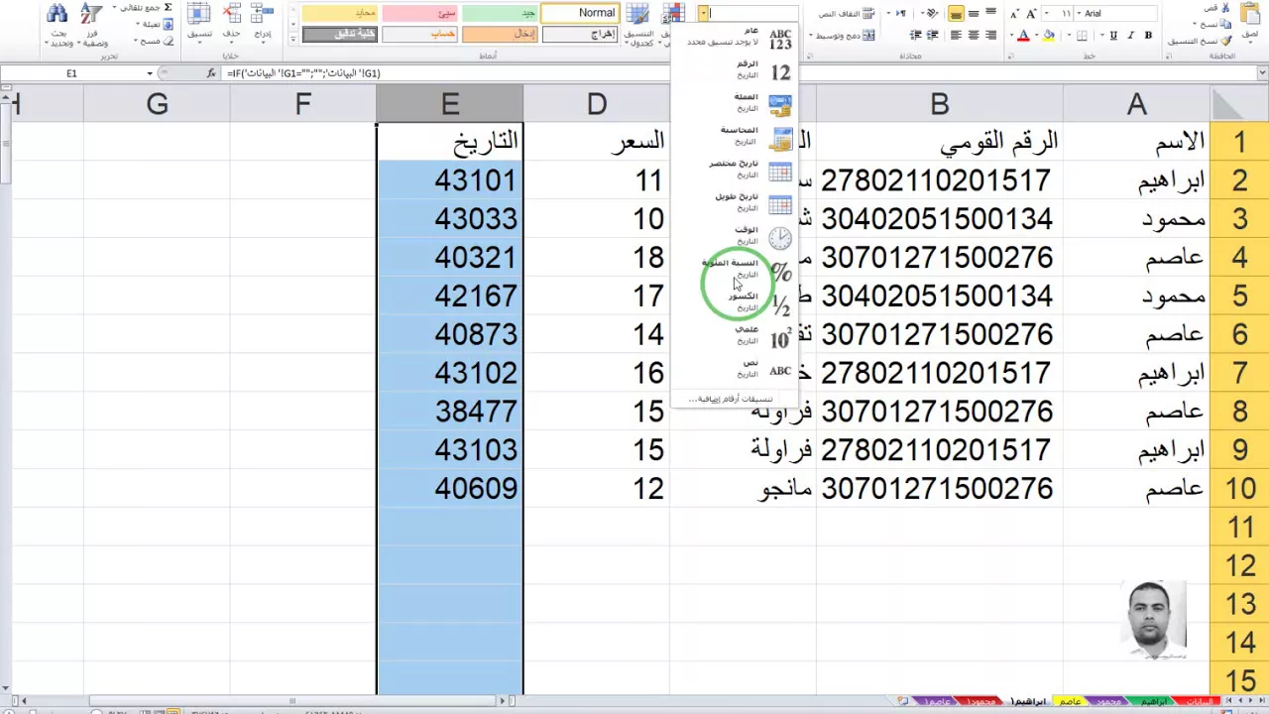Apply the Short Date (تاريخ مختصر) format

(x=735, y=171)
